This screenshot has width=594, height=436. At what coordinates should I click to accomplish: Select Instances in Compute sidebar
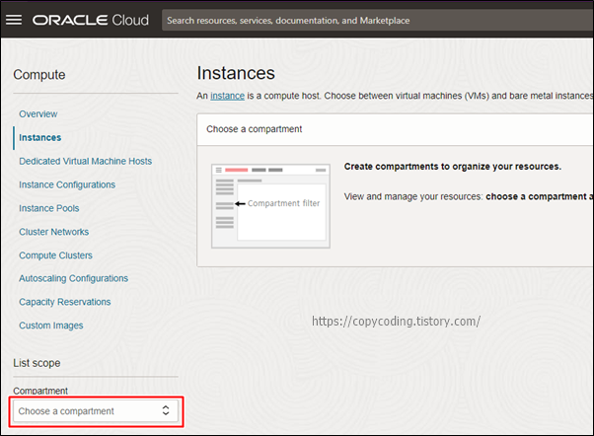39,137
